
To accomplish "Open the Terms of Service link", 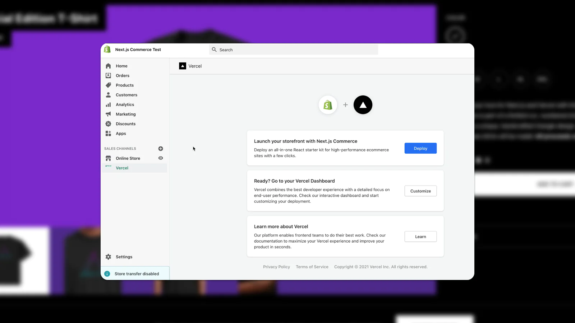I will [312, 267].
